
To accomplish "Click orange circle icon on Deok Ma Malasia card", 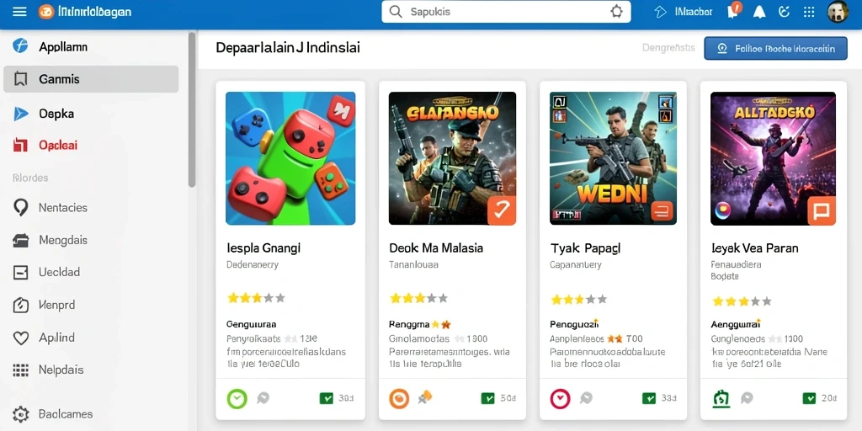I will click(399, 398).
